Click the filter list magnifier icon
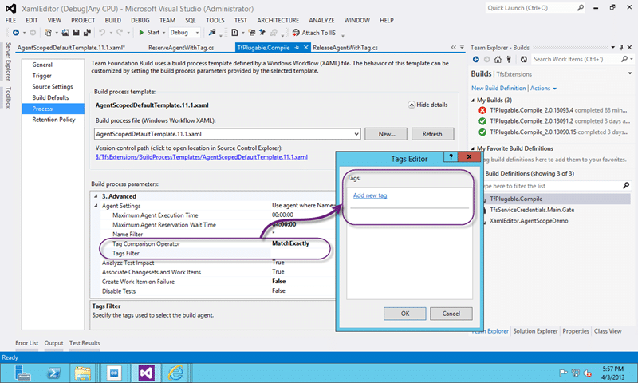Screen dimensions: 638x383 tap(626, 186)
